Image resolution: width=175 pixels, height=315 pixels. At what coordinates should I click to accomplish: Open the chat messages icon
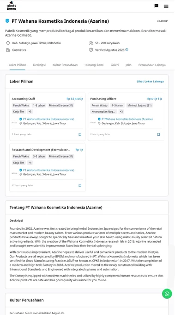pyautogui.click(x=157, y=6)
